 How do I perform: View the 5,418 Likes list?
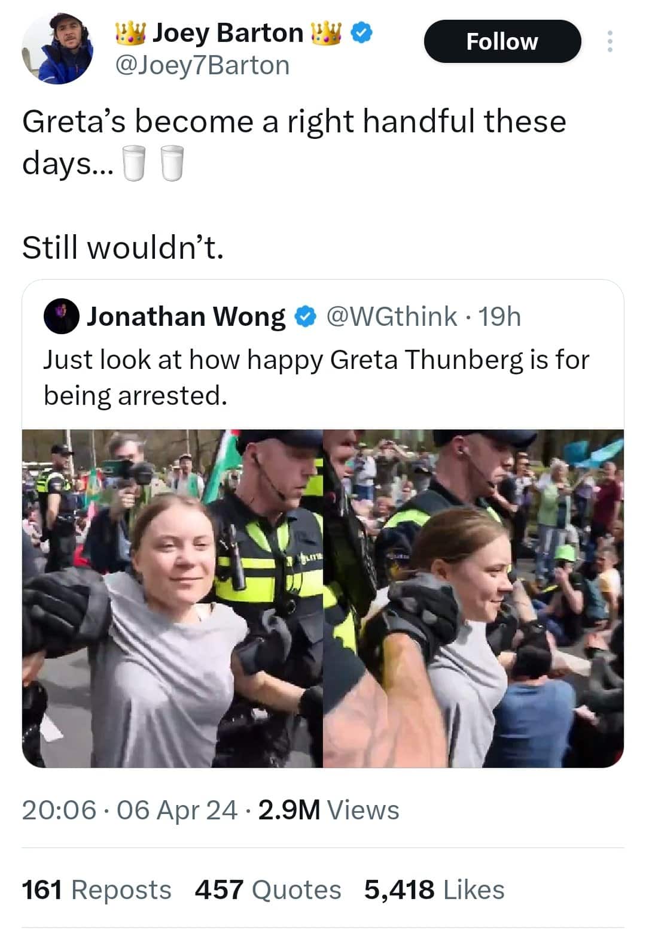click(434, 889)
